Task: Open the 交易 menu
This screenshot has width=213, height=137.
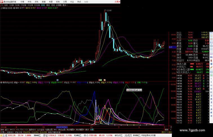Action: pos(65,2)
